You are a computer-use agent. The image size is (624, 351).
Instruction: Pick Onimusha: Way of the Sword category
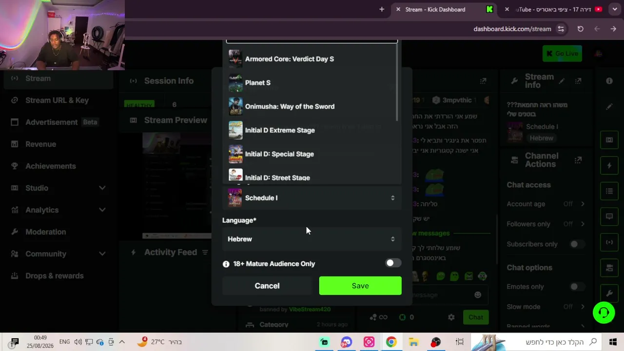(312, 107)
